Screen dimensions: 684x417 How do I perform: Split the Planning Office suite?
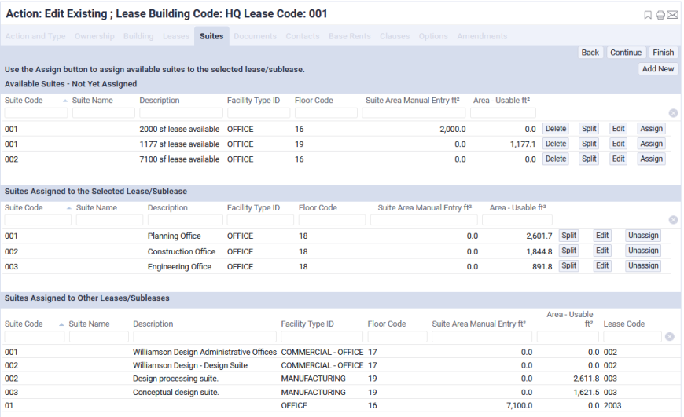[x=569, y=236]
